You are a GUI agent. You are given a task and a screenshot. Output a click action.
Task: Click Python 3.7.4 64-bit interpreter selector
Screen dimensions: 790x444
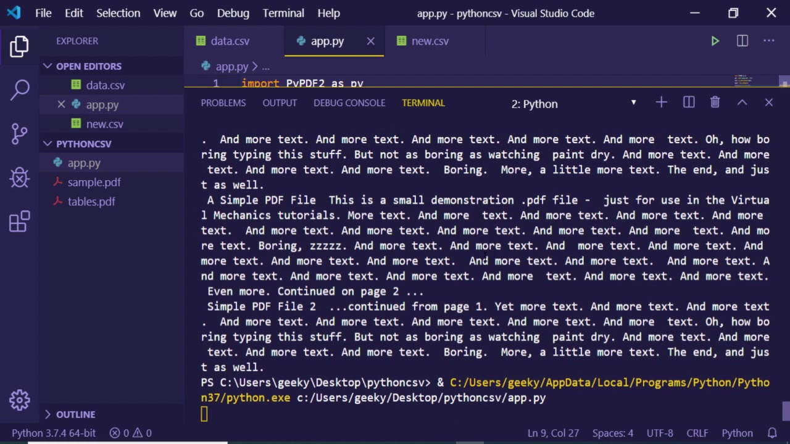(x=54, y=433)
